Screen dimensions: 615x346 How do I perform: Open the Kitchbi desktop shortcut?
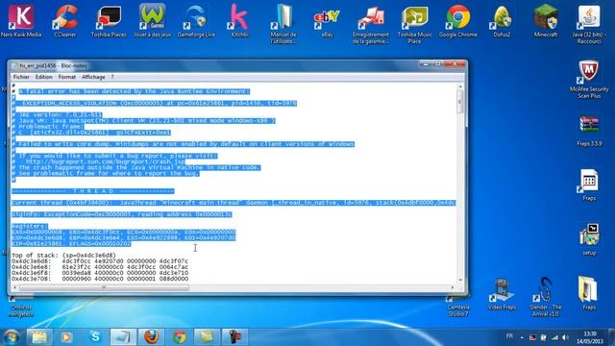click(239, 20)
